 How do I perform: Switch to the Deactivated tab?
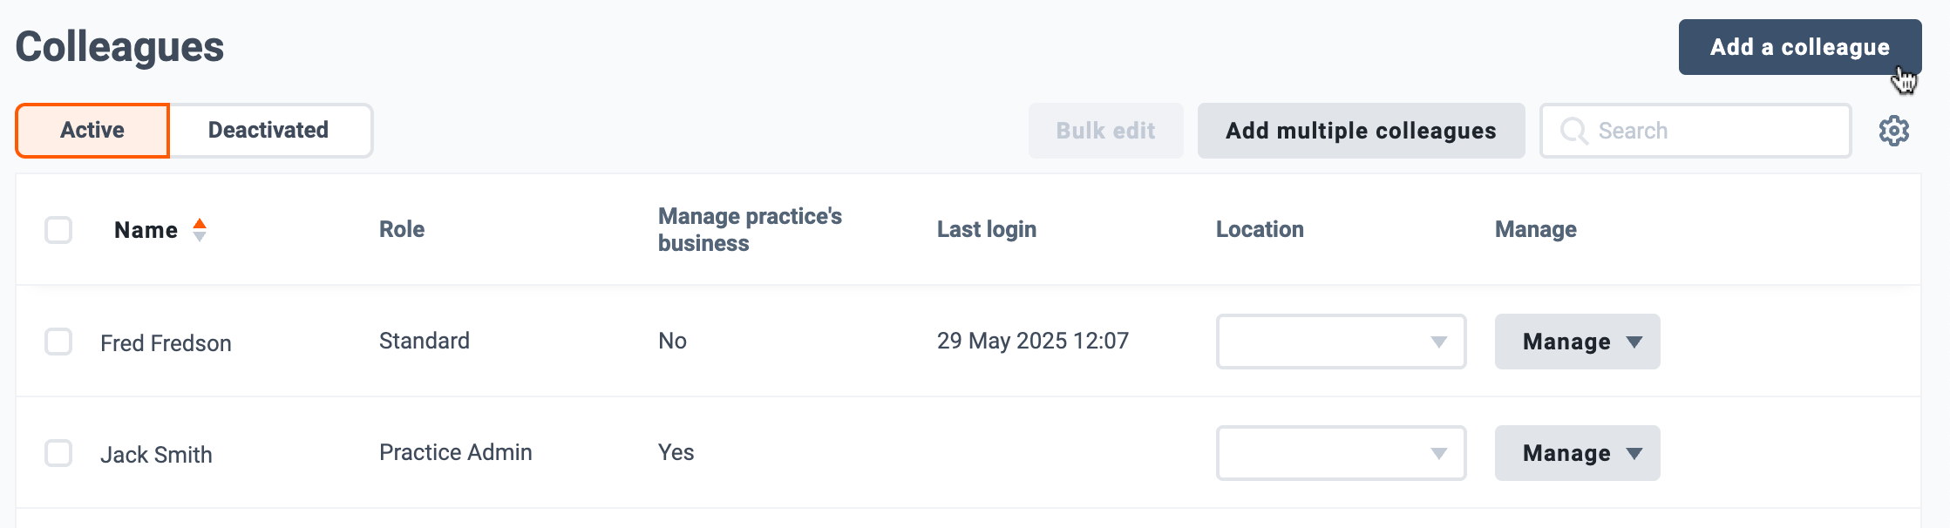pyautogui.click(x=269, y=131)
